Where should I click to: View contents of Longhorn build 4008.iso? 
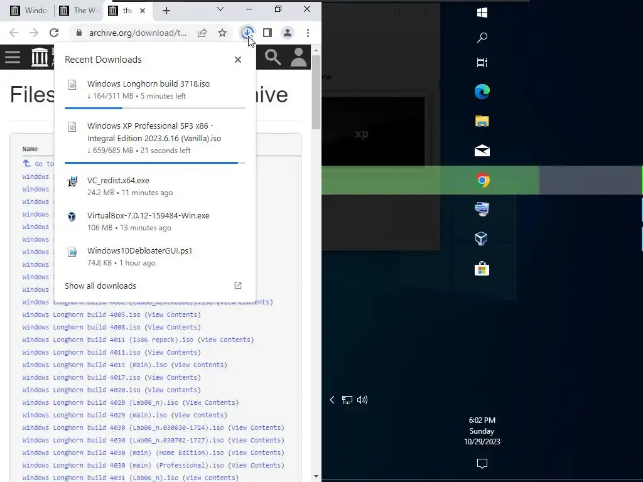(172, 328)
